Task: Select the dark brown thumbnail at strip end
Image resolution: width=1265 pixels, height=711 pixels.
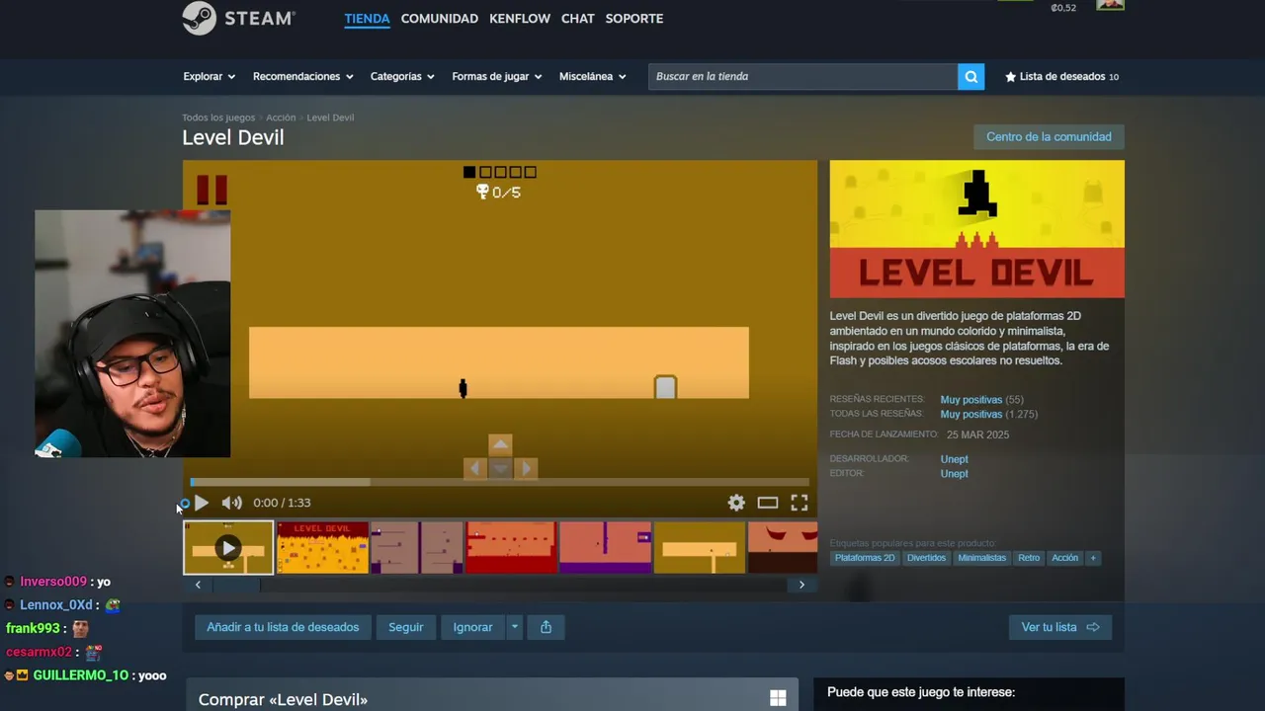Action: (x=783, y=548)
